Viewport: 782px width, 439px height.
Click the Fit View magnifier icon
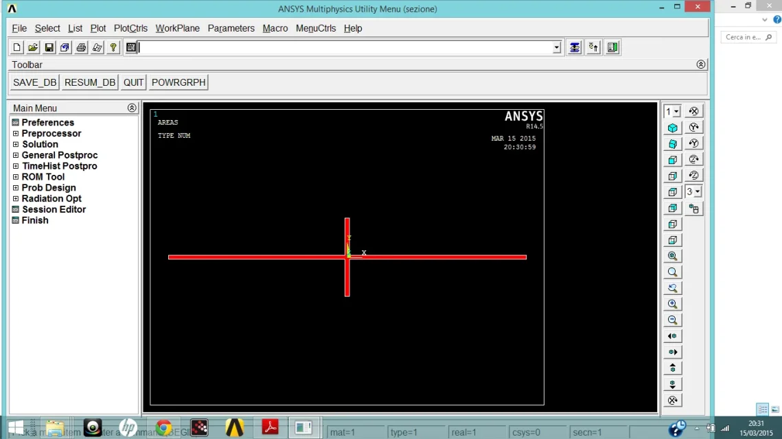point(673,256)
